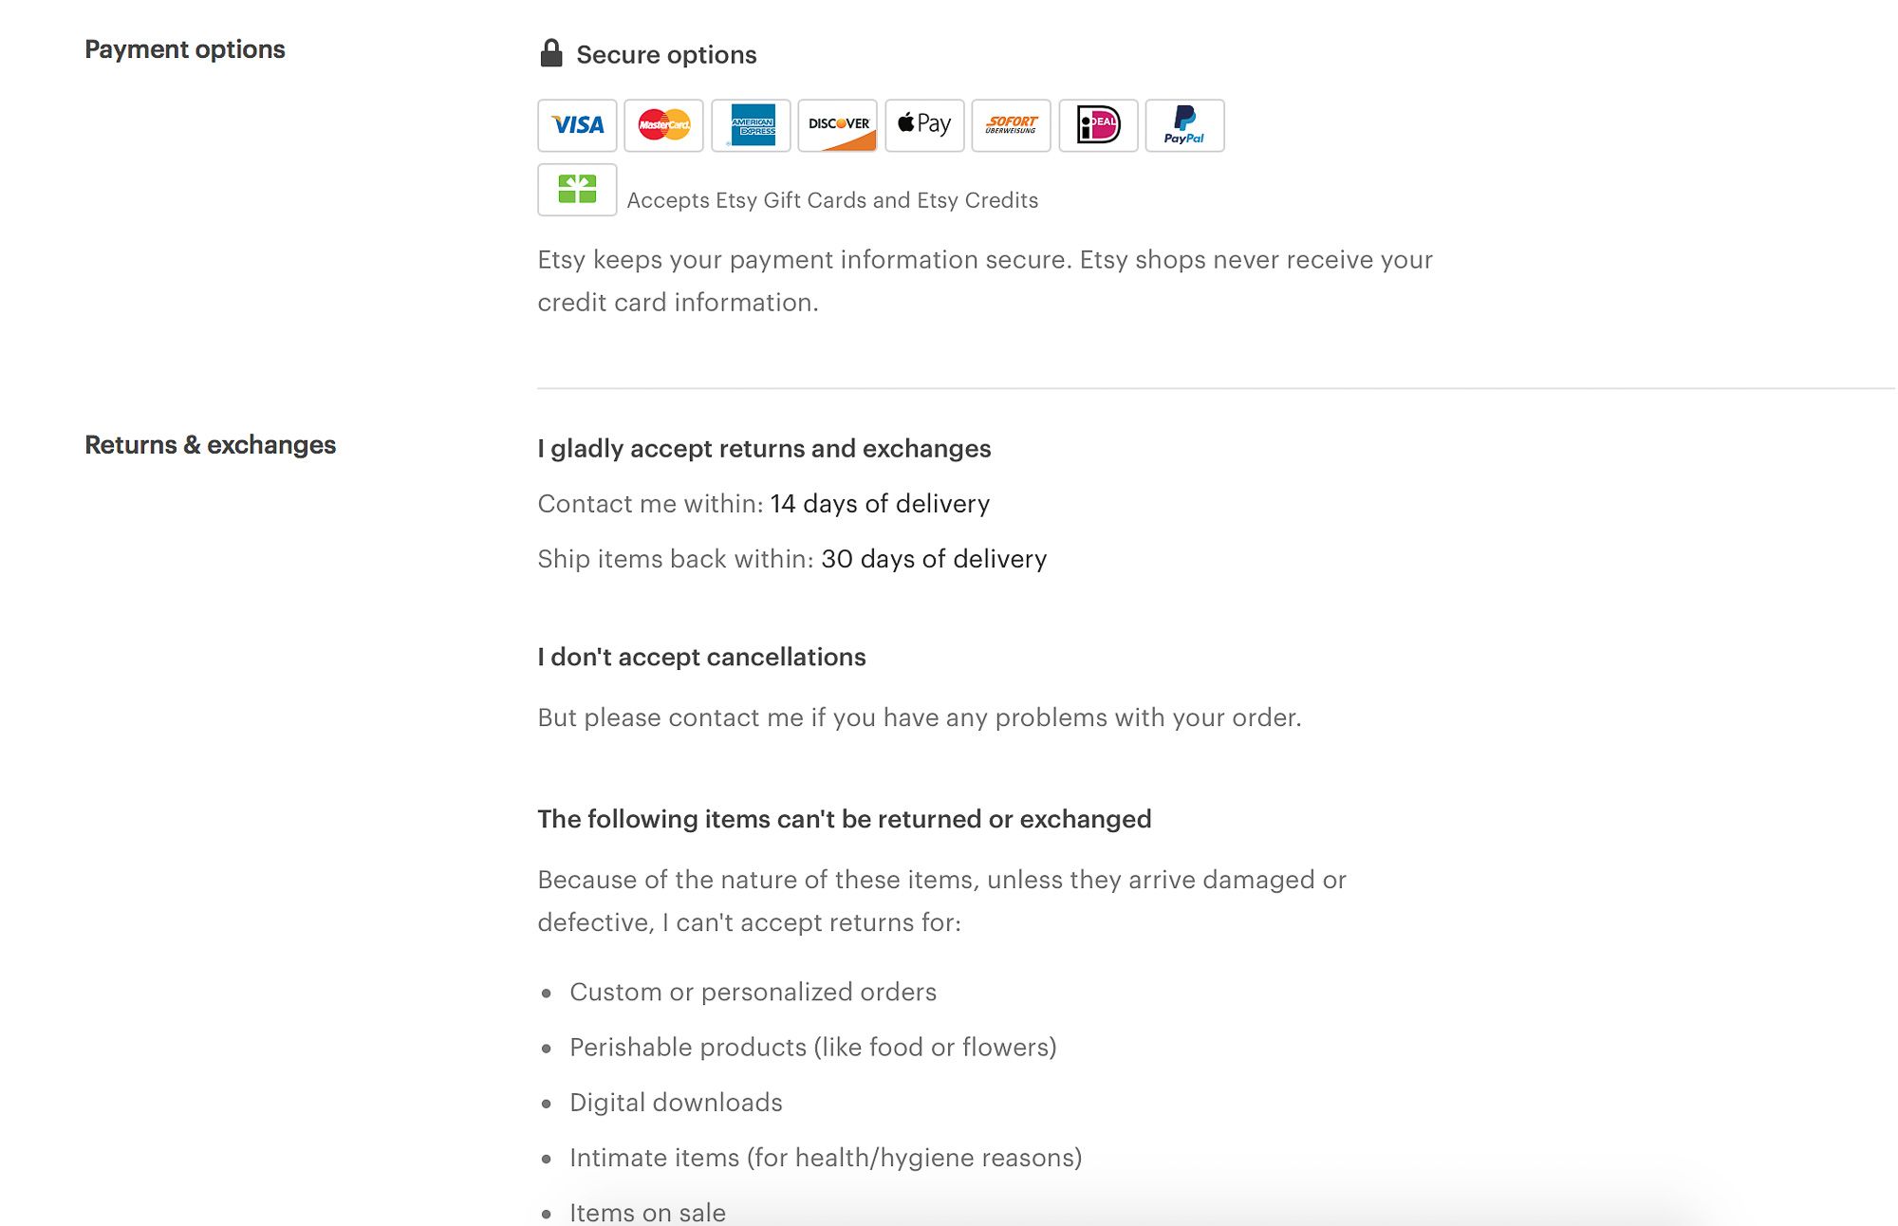
Task: Click the PayPal payment icon
Action: click(1184, 124)
